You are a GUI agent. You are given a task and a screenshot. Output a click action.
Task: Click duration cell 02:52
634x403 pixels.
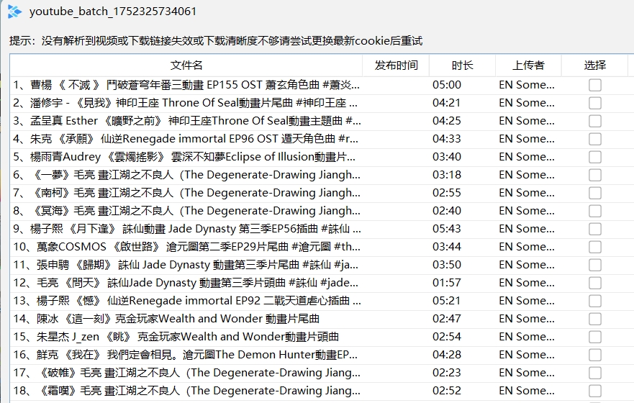click(x=446, y=391)
